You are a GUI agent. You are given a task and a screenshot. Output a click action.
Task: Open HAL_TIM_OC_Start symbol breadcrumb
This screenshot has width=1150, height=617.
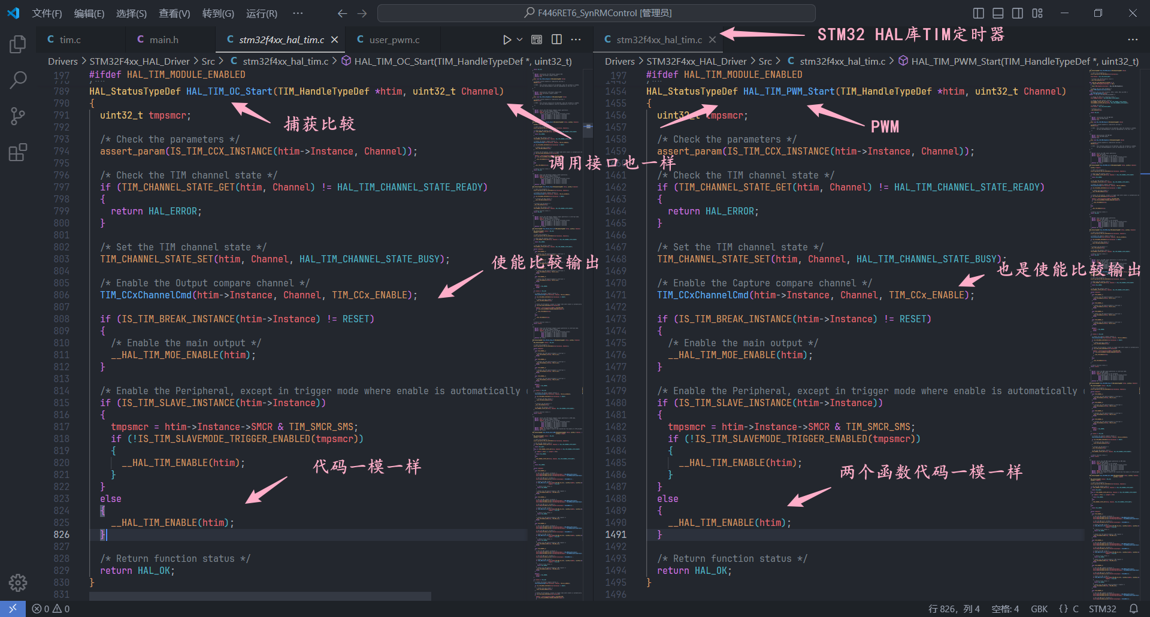[x=456, y=61]
